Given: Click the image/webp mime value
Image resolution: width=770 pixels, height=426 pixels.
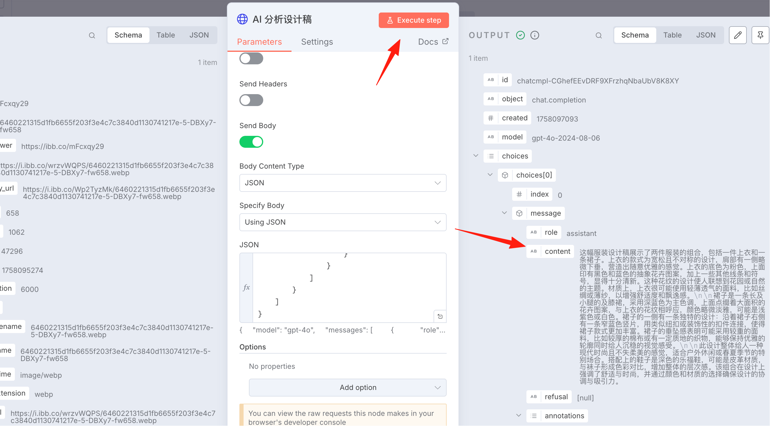Looking at the screenshot, I should [41, 375].
